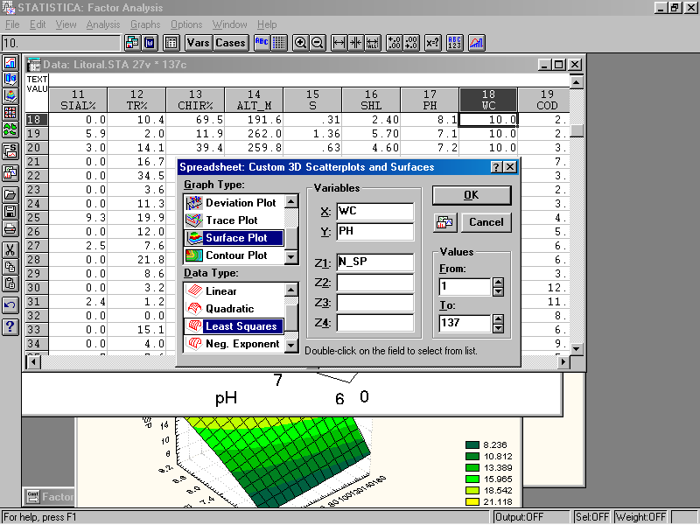The height and width of the screenshot is (525, 700).
Task: Click Factor Analysis minimized window at bottom
Action: pos(49,496)
